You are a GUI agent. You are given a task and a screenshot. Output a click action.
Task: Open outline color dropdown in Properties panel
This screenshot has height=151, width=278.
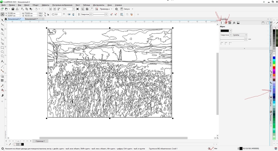tap(230, 31)
